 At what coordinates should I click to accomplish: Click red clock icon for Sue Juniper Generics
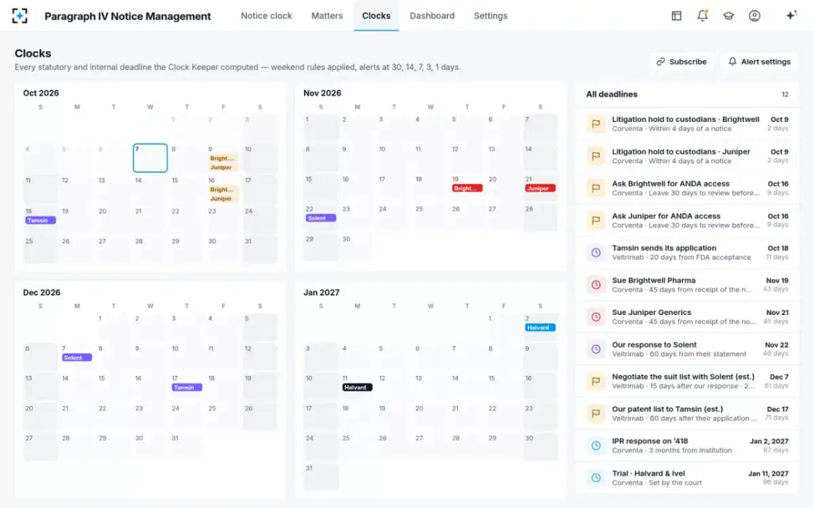[x=596, y=317]
